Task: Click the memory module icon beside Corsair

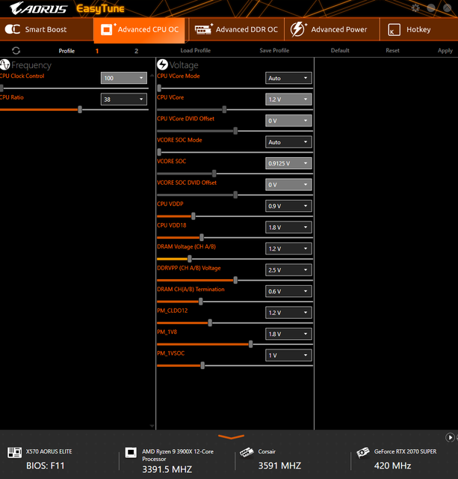Action: click(247, 452)
